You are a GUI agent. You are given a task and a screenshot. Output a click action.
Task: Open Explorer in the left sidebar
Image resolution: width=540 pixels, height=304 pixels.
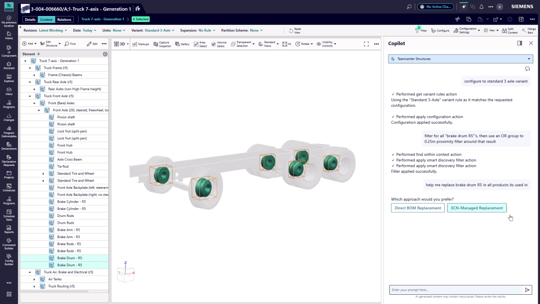pyautogui.click(x=9, y=79)
